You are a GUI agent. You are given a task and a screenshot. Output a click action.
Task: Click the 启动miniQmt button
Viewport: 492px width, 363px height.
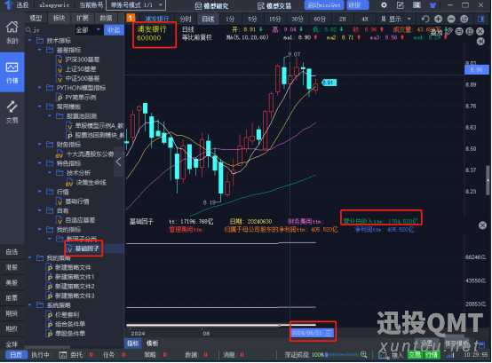coord(324,5)
